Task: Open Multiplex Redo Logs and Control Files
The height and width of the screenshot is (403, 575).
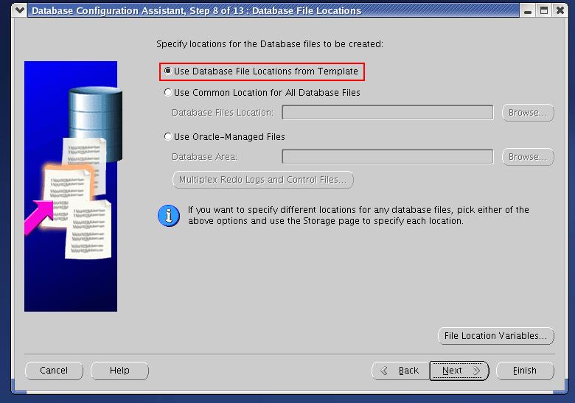Action: (262, 180)
